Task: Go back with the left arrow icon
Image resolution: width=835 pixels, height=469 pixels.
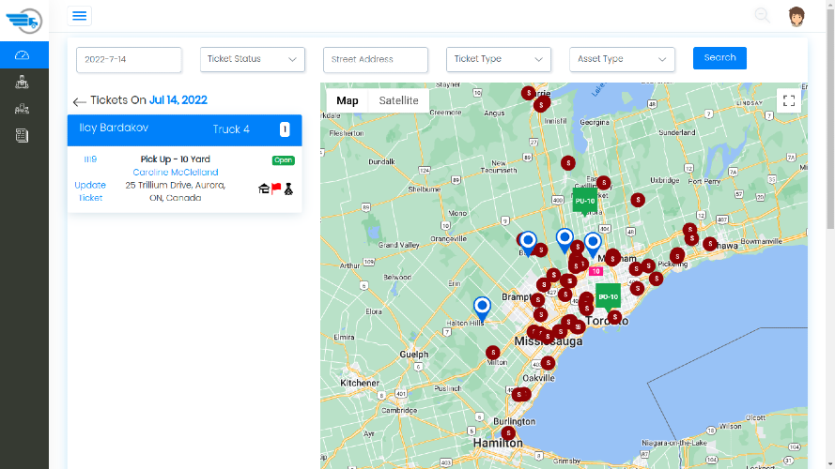Action: [x=79, y=101]
